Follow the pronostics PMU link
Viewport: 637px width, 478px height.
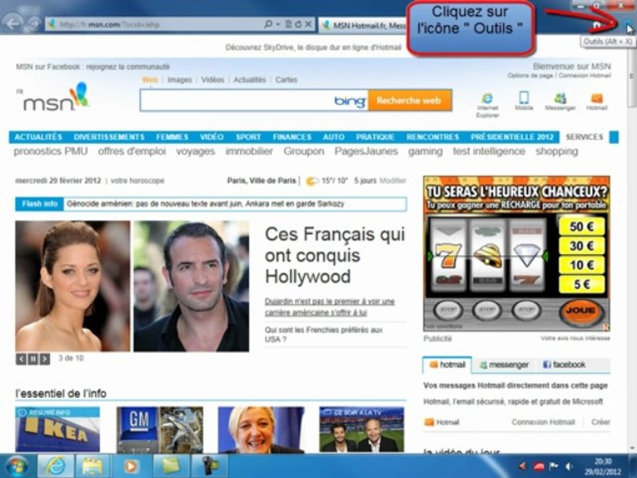[x=51, y=151]
